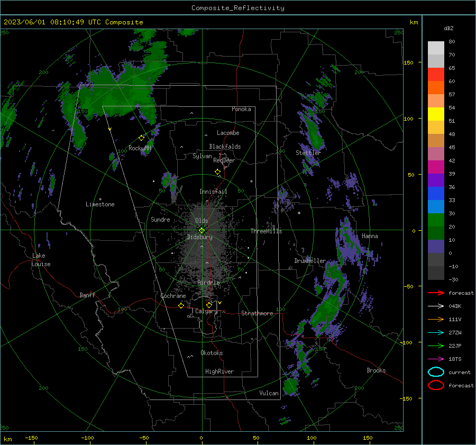Click the Didsbury city label

[x=199, y=237]
